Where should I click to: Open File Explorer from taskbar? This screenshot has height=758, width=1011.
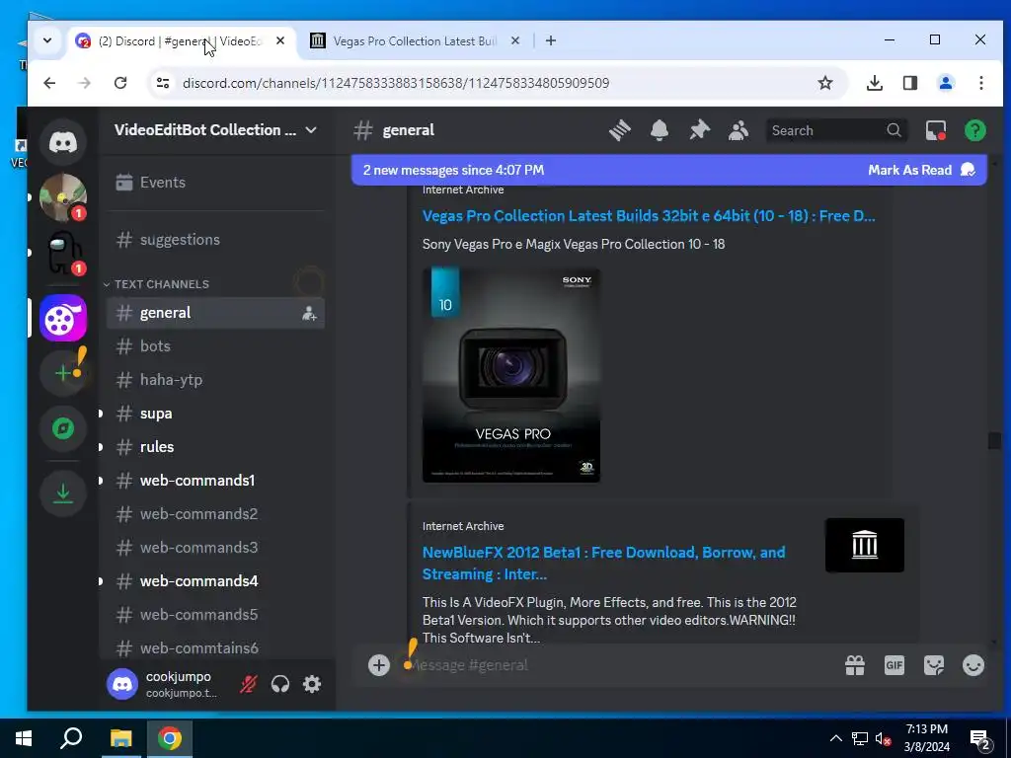click(120, 738)
